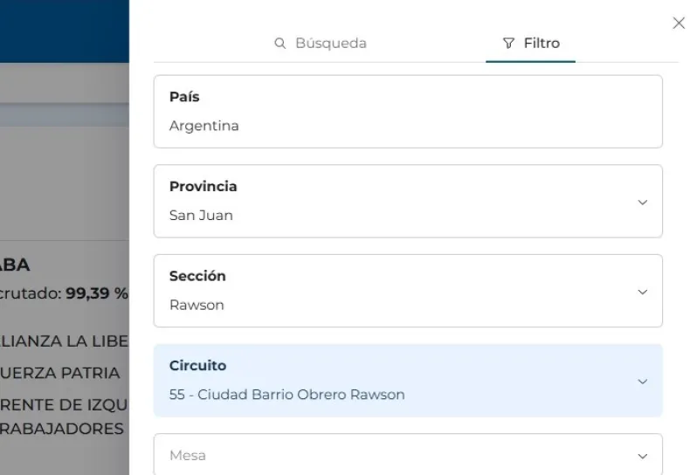Select the San Juan province value
The image size is (690, 475).
(x=201, y=215)
